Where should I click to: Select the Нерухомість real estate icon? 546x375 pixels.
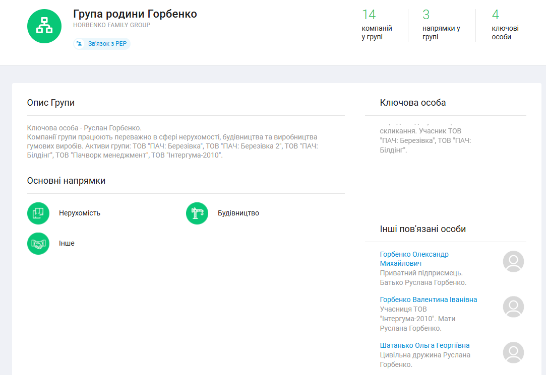38,213
